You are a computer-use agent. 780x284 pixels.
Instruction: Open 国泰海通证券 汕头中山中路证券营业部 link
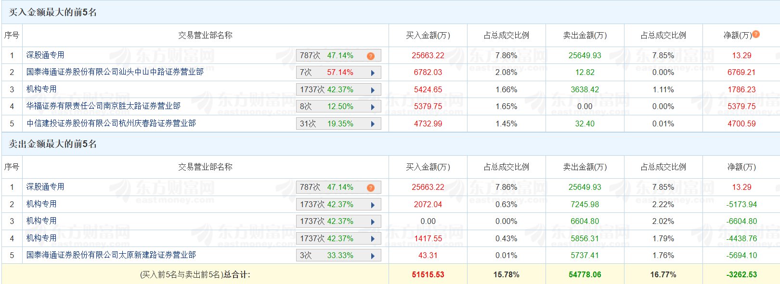[115, 72]
